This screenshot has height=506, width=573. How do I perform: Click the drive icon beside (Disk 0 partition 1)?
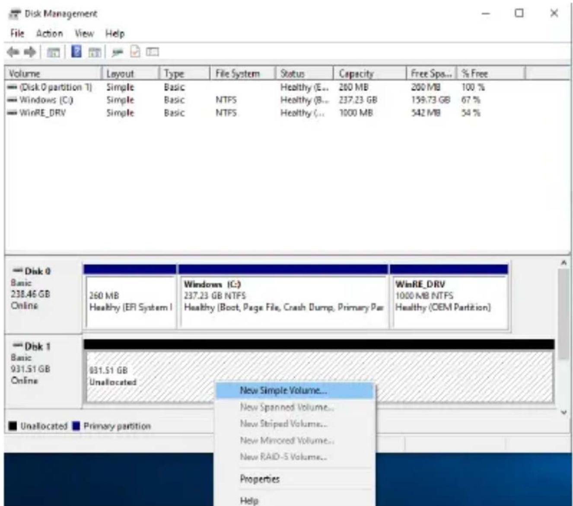pyautogui.click(x=12, y=87)
